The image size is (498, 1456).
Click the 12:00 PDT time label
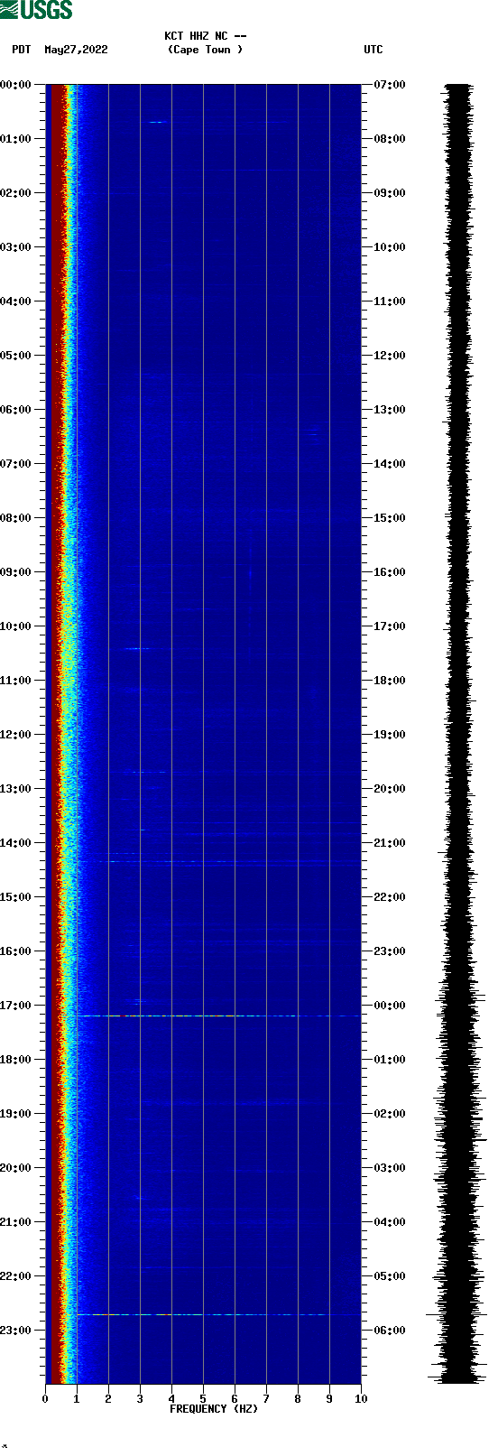(16, 735)
